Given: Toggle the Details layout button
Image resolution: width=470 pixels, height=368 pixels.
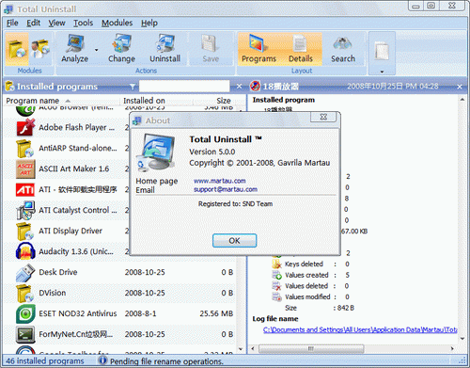Looking at the screenshot, I should (x=301, y=49).
